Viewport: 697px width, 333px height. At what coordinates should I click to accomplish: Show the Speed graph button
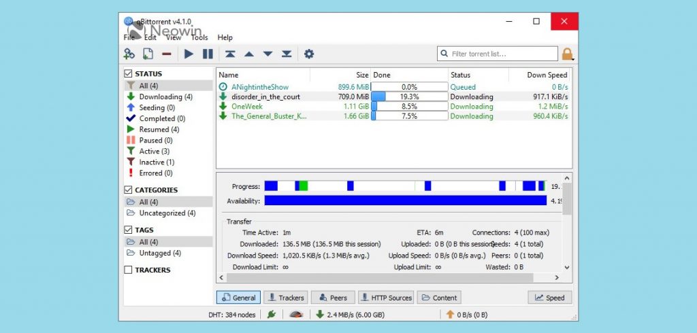pos(550,298)
